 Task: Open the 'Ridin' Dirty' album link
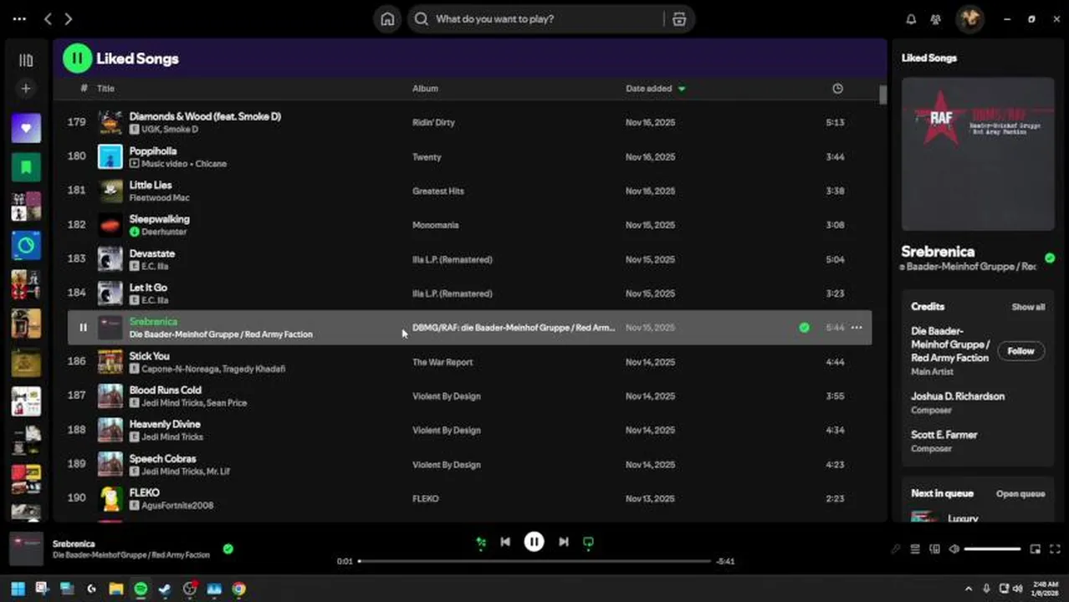tap(433, 123)
